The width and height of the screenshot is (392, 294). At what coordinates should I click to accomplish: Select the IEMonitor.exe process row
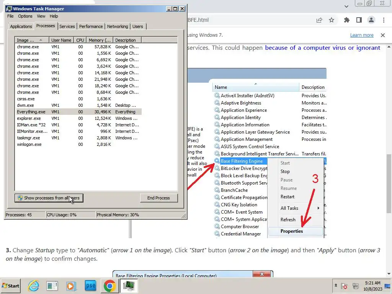pyautogui.click(x=78, y=131)
